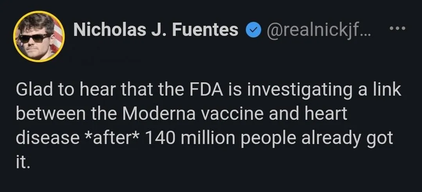Open the author's profile picture avatar
Image resolution: width=422 pixels, height=192 pixels.
[38, 36]
